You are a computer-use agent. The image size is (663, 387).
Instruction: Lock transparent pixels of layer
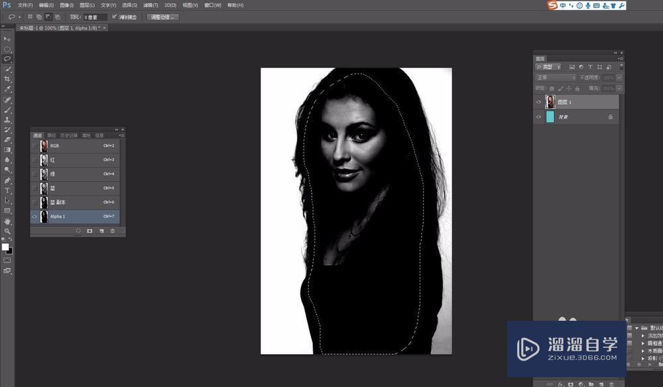coord(552,88)
